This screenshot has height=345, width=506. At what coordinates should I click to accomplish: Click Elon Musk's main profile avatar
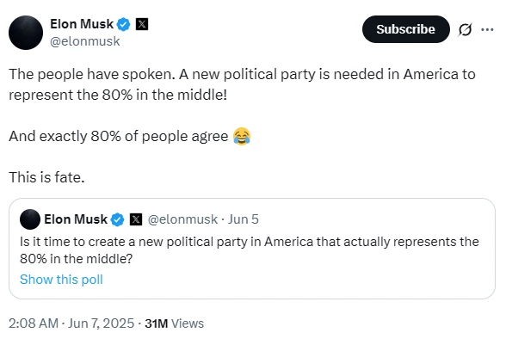(x=26, y=33)
